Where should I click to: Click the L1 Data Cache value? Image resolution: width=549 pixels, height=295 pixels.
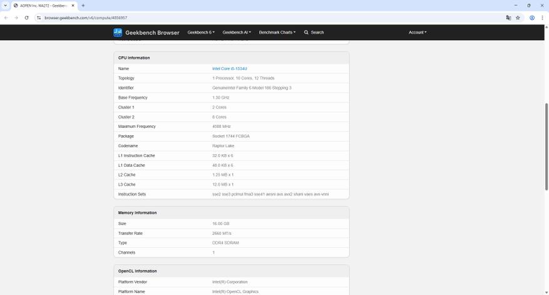(x=222, y=165)
